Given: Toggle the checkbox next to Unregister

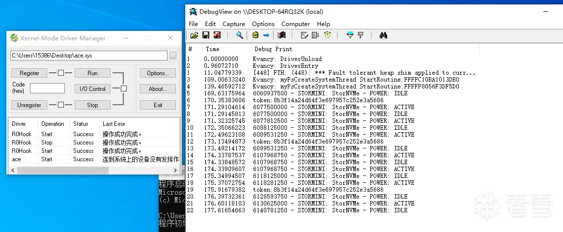Looking at the screenshot, I should (61, 105).
